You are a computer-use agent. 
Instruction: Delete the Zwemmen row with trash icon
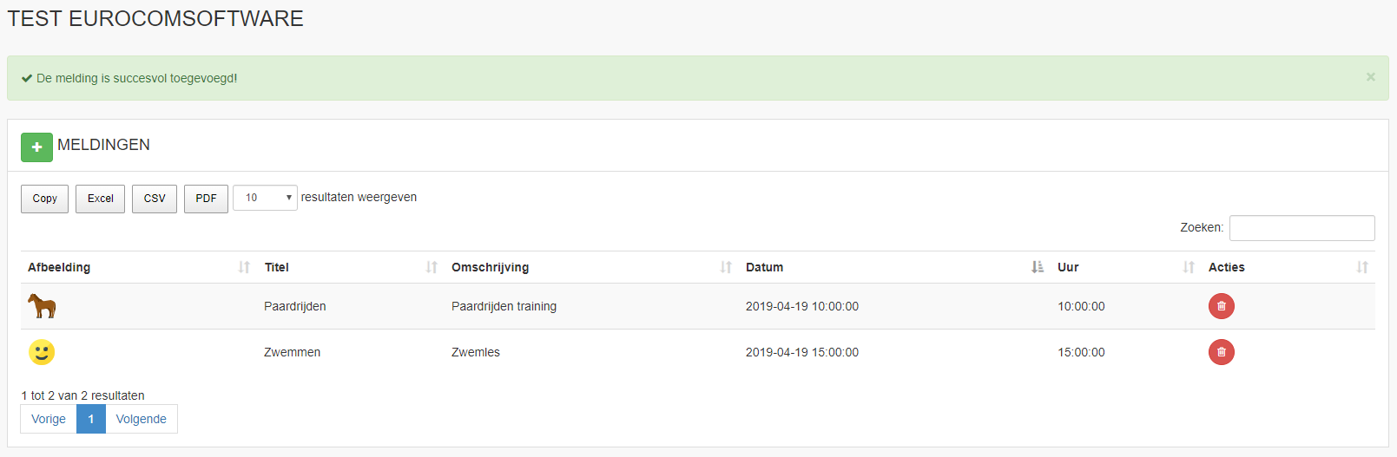(1221, 352)
